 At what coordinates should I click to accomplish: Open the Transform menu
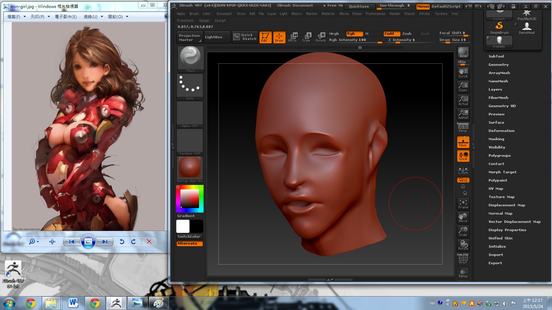[x=185, y=21]
